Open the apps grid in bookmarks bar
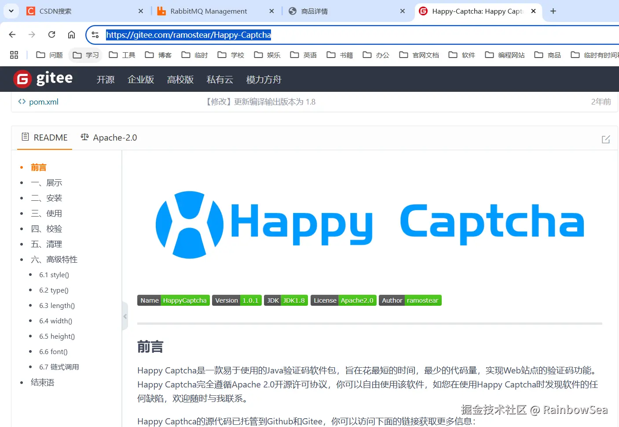The image size is (619, 427). click(14, 55)
